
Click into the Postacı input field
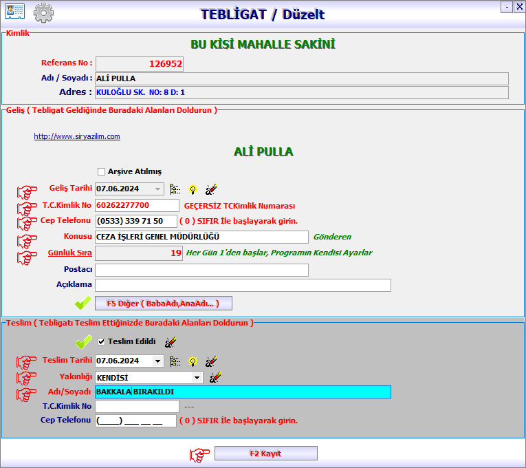point(201,270)
